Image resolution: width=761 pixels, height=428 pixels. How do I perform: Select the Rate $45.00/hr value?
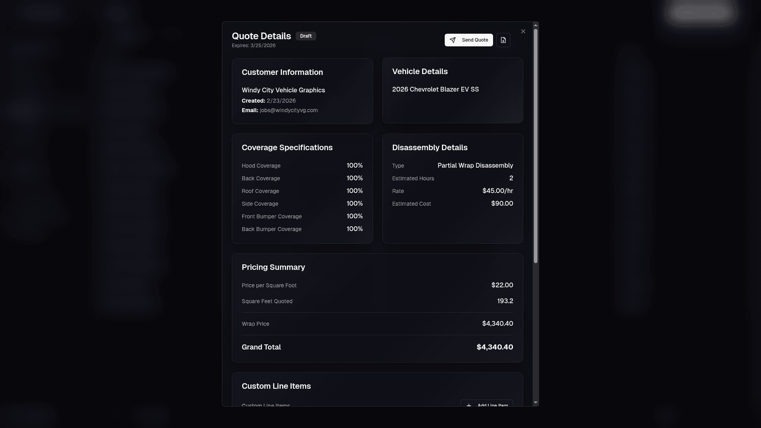tap(497, 191)
